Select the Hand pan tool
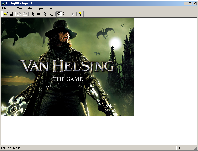 click(x=52, y=14)
